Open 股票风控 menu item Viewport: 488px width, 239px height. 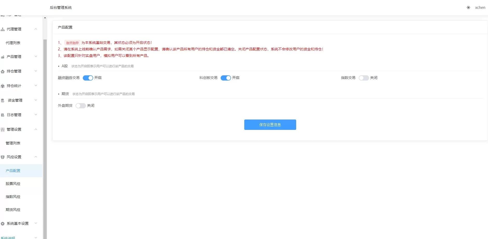13,184
